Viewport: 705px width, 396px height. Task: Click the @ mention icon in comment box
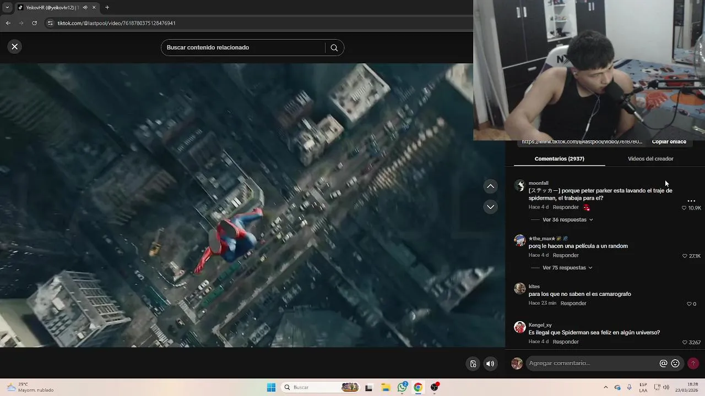[664, 364]
